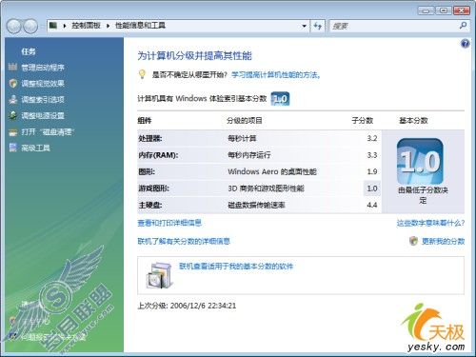Click the 3.2 processor subscore
The height and width of the screenshot is (357, 476).
(372, 138)
